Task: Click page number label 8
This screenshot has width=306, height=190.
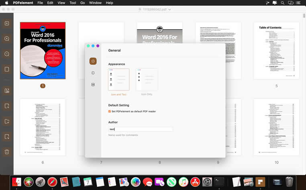Action: [160, 162]
